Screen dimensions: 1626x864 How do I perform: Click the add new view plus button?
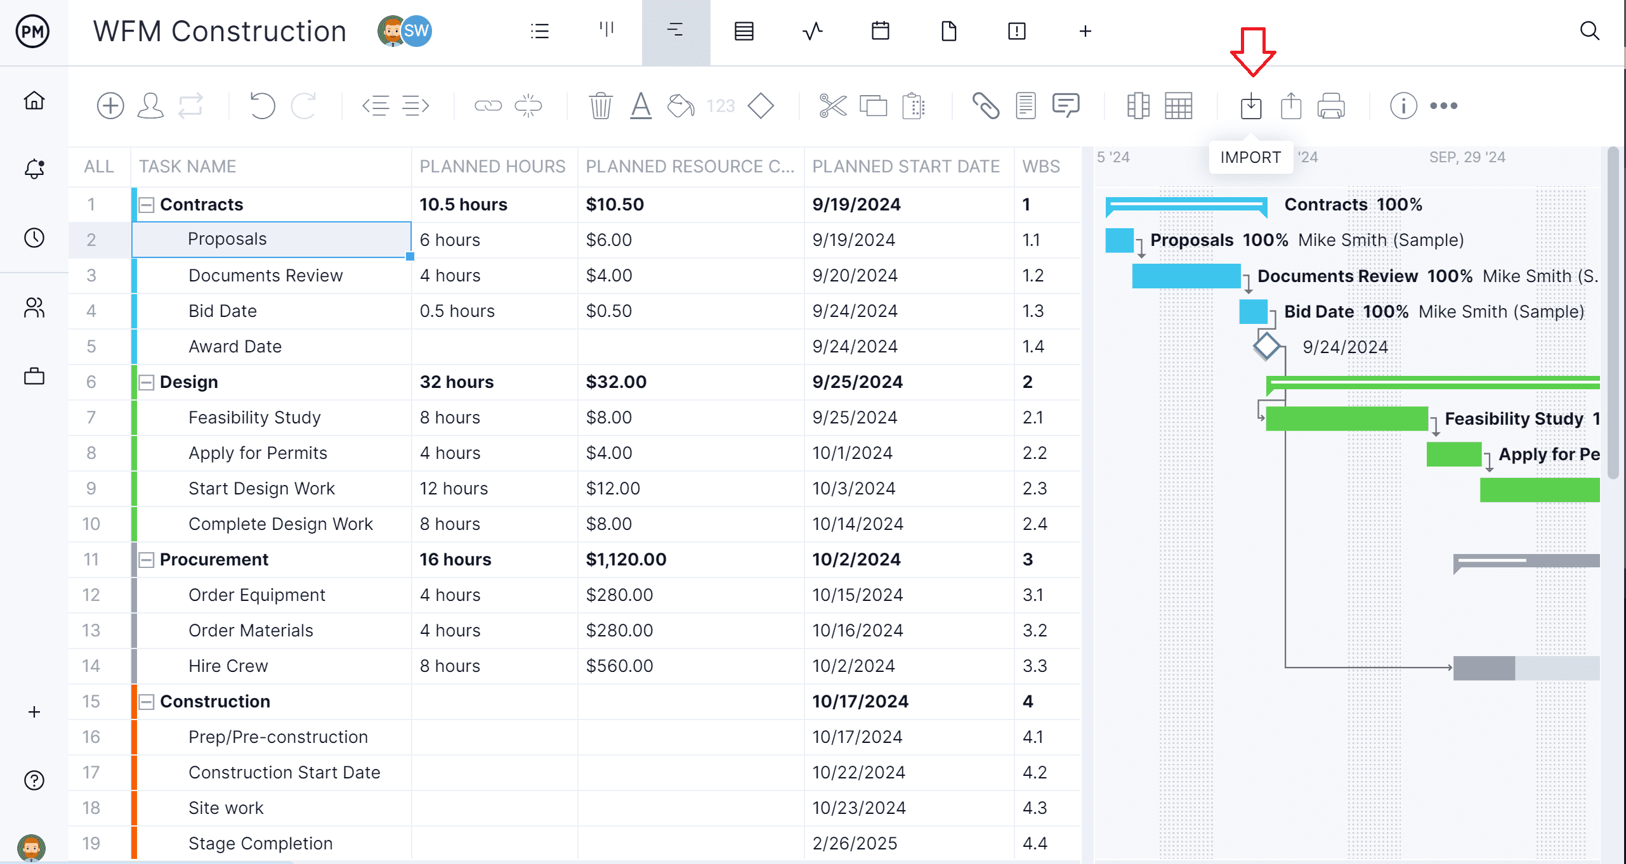tap(1085, 31)
